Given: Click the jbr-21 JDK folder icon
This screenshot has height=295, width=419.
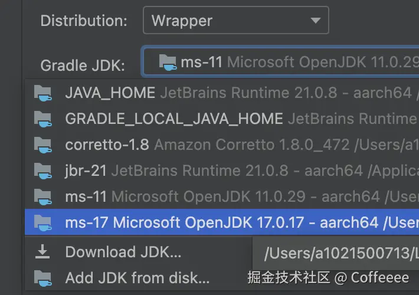Looking at the screenshot, I should coord(42,171).
